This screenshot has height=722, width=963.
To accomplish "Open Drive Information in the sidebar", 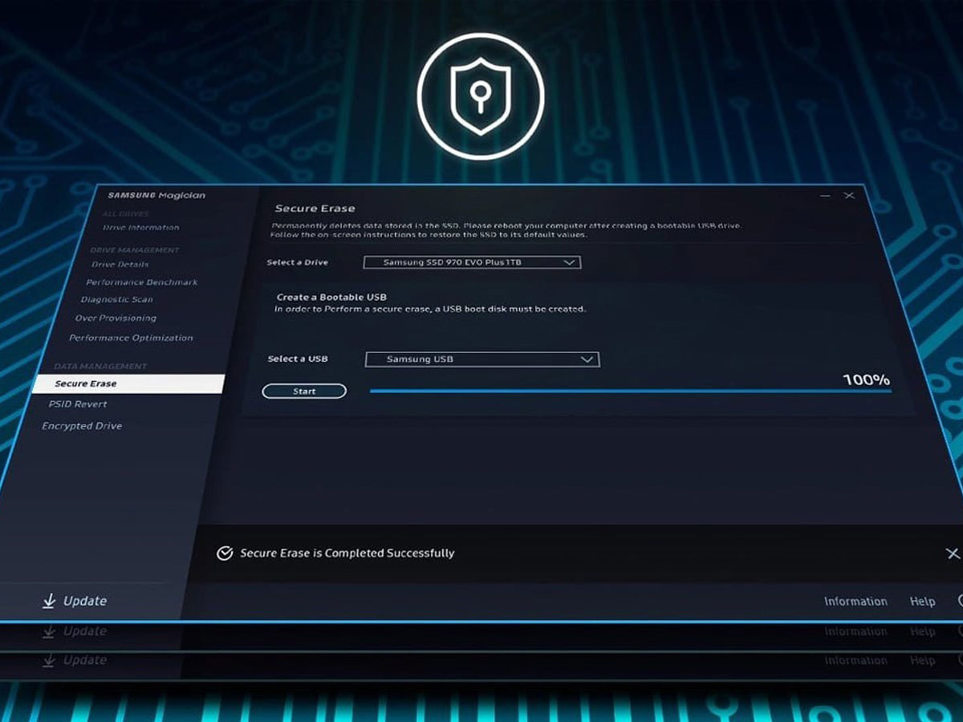I will pos(140,228).
